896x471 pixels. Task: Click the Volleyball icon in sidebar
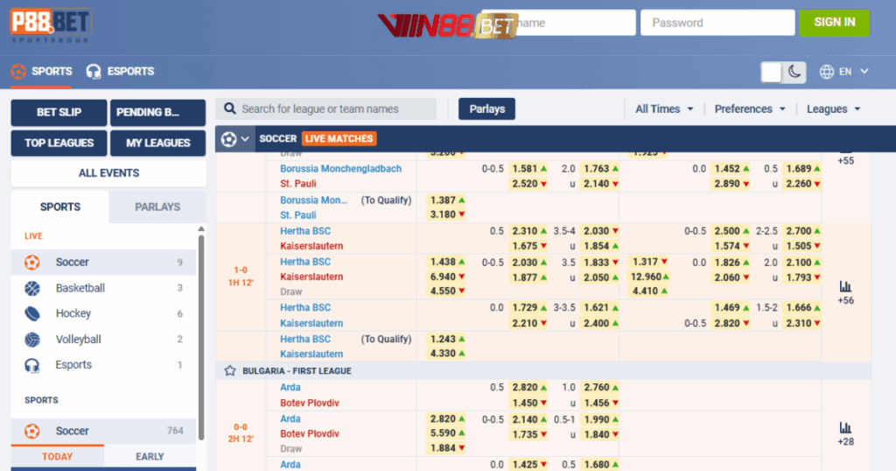click(x=32, y=340)
